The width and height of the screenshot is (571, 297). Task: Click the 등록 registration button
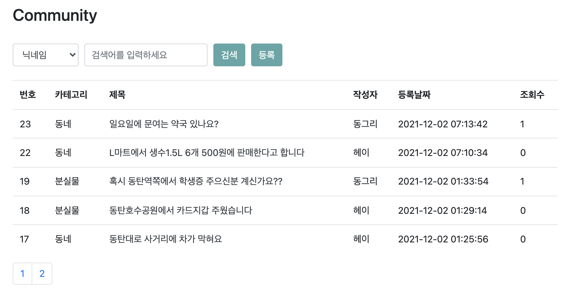266,55
